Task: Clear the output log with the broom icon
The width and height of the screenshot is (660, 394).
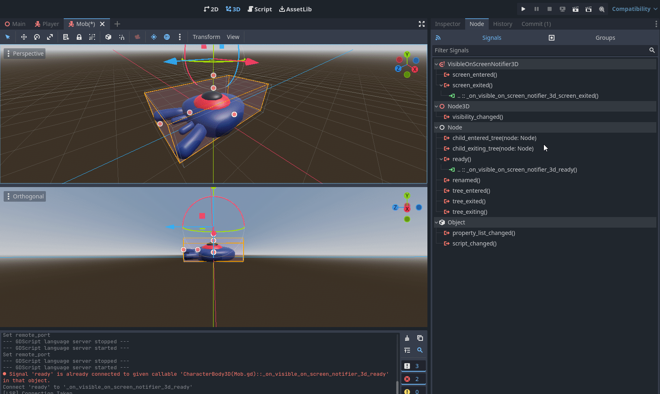Action: click(x=407, y=338)
